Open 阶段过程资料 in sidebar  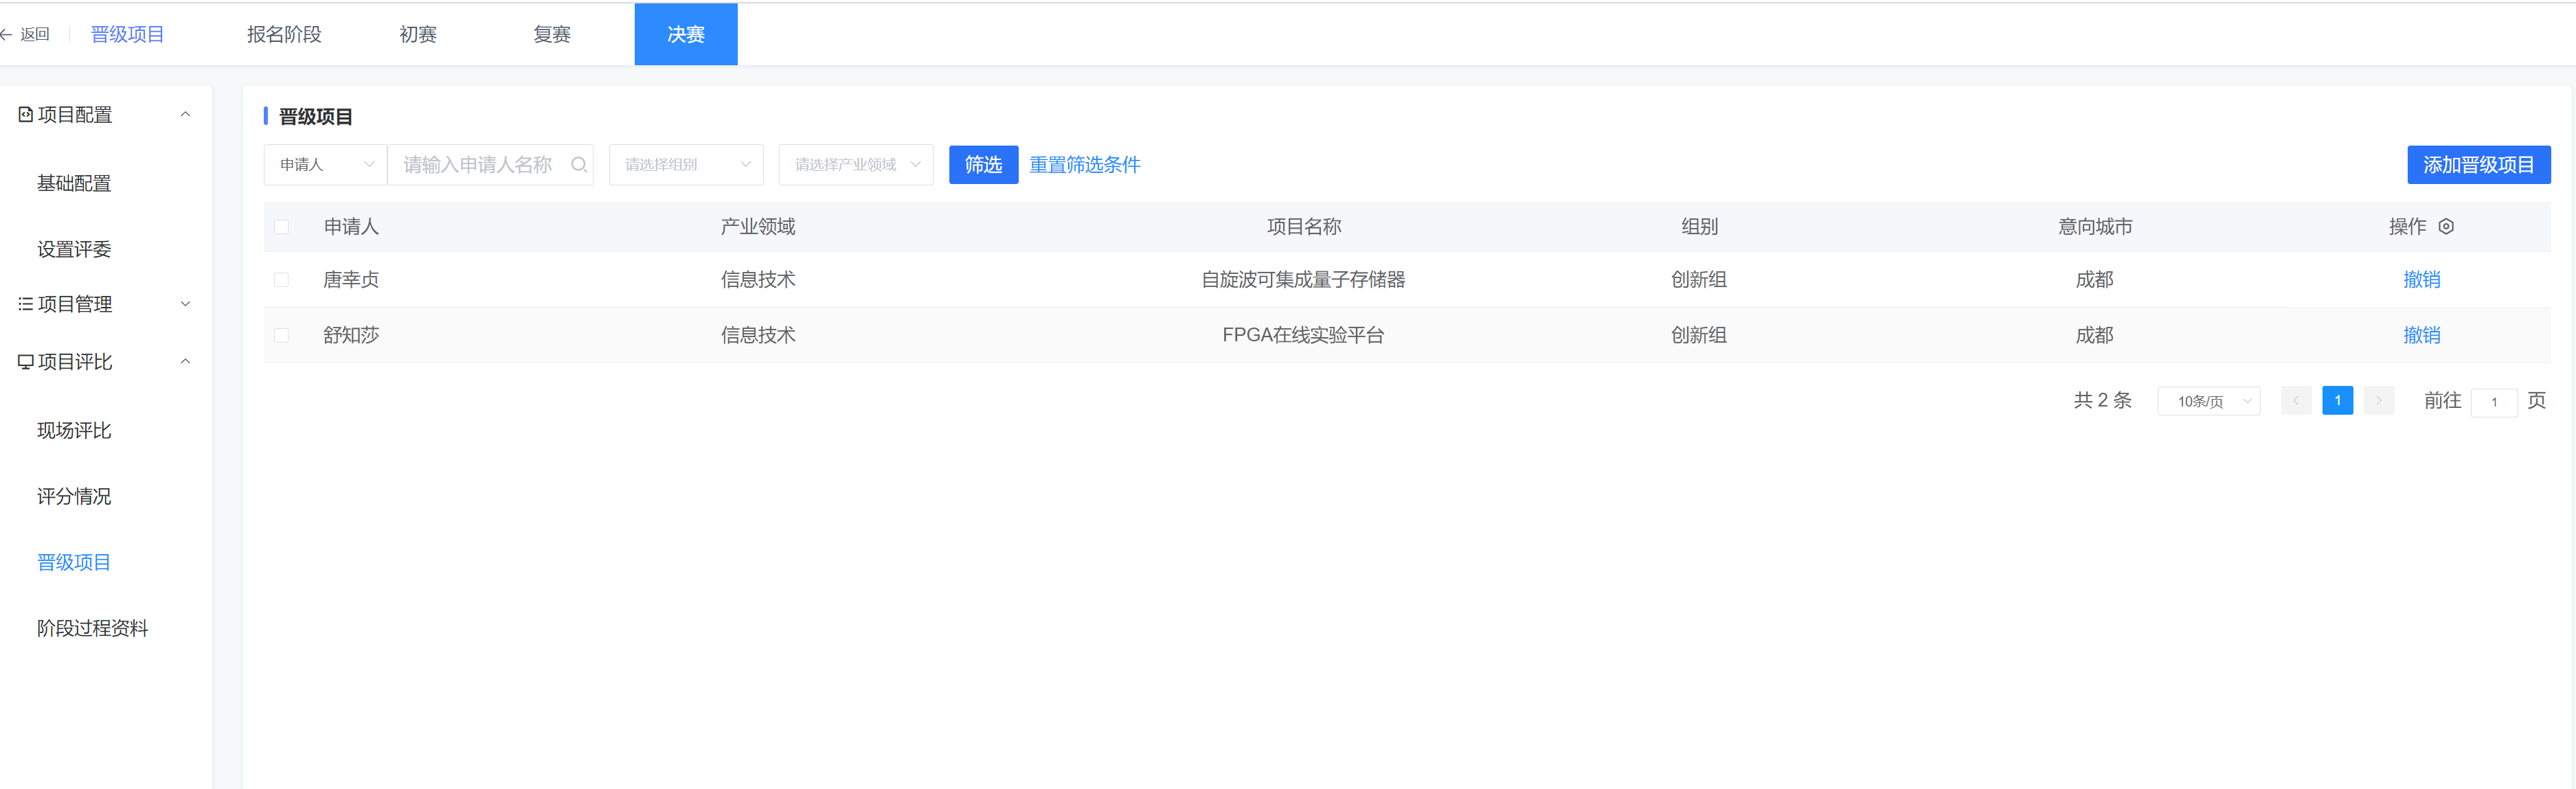(x=92, y=628)
